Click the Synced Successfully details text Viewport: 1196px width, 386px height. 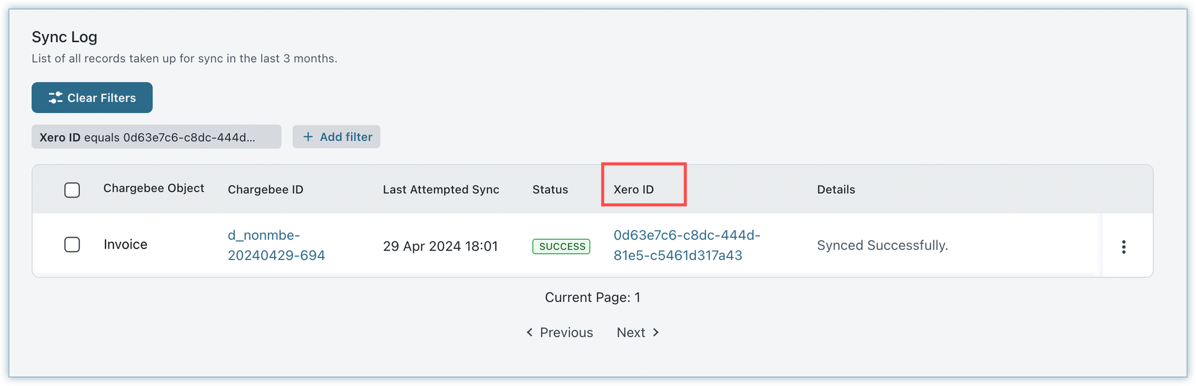pos(882,245)
